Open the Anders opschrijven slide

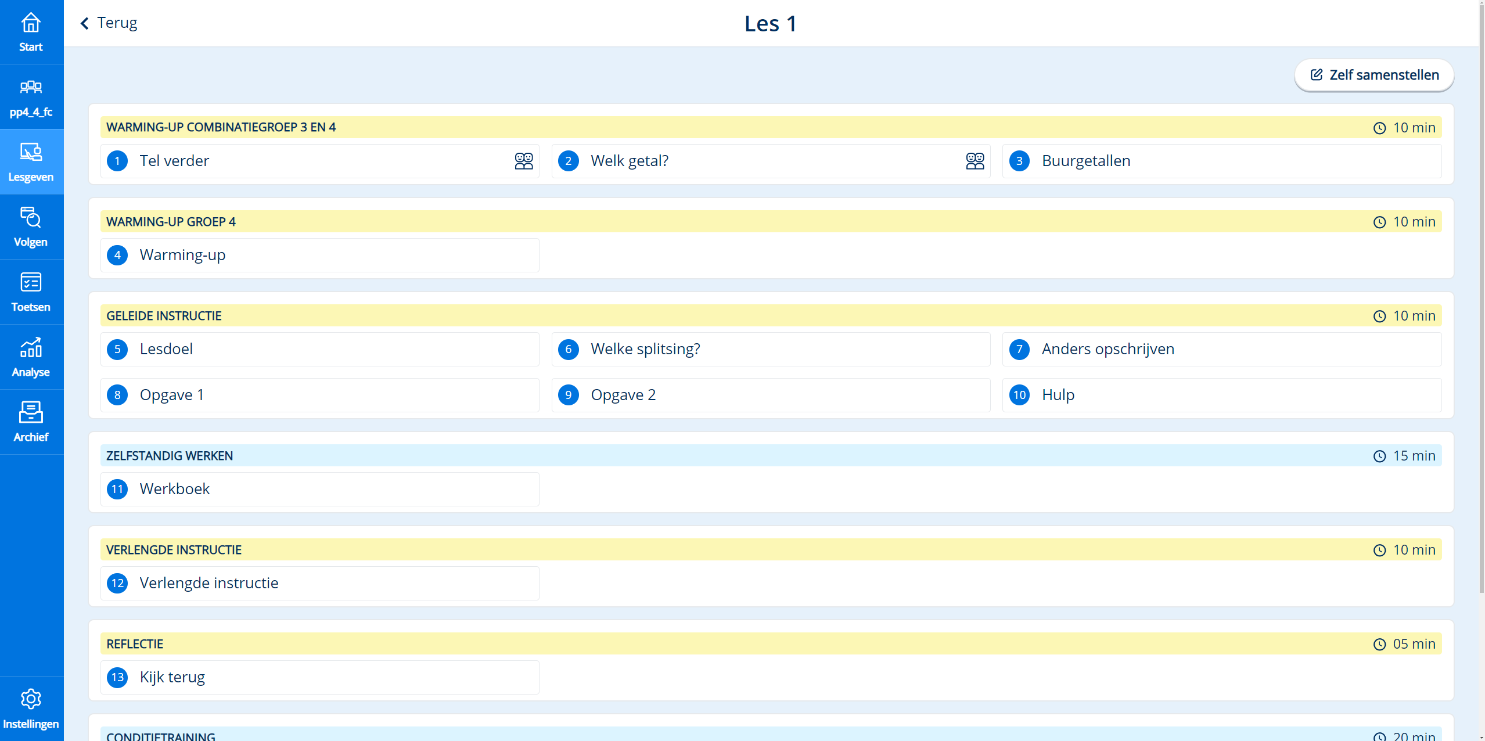pyautogui.click(x=1222, y=349)
